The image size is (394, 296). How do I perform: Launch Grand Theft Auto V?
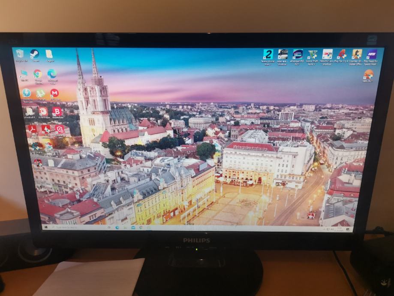(312, 53)
